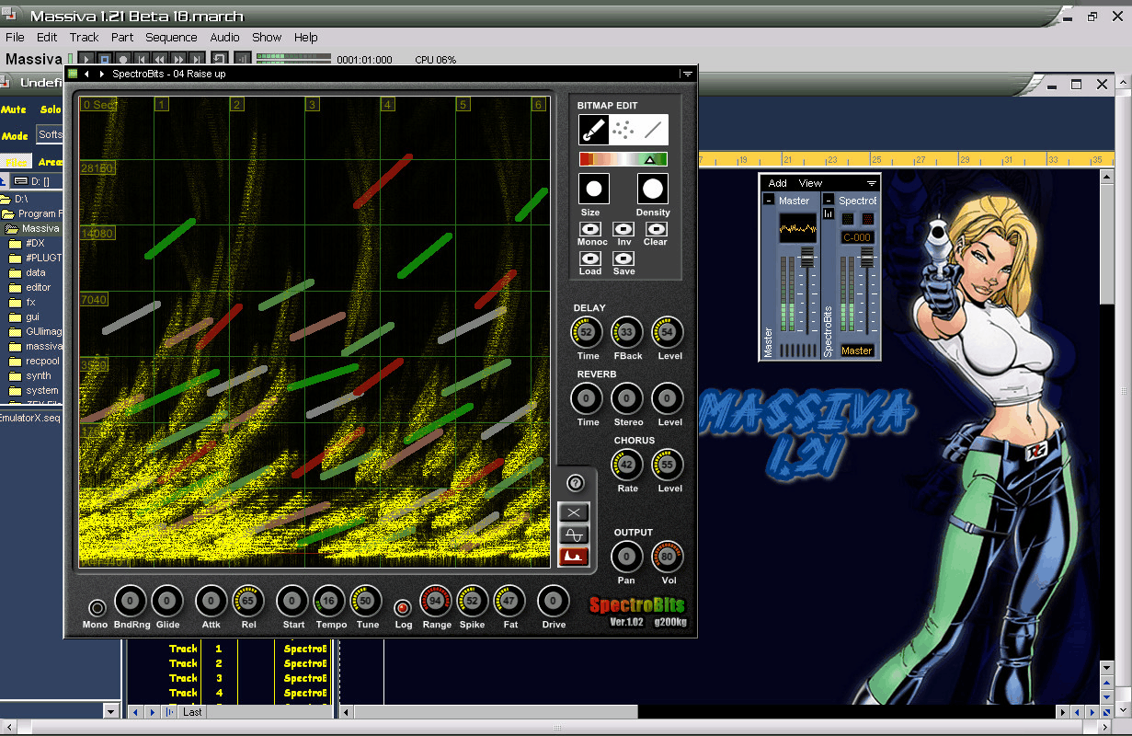Click the Size brush preview box
Image resolution: width=1132 pixels, height=736 pixels.
click(593, 189)
